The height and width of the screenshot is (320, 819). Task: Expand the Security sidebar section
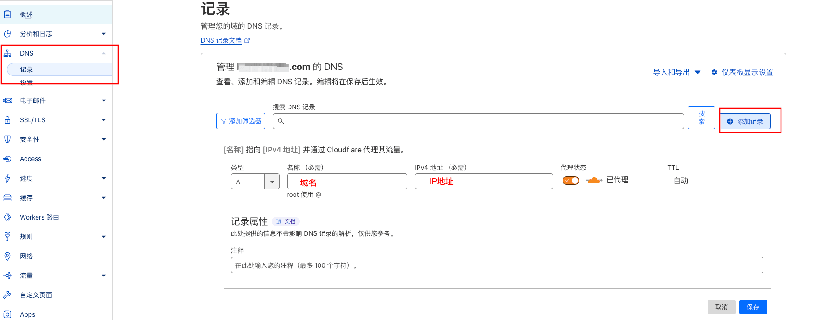pyautogui.click(x=104, y=139)
